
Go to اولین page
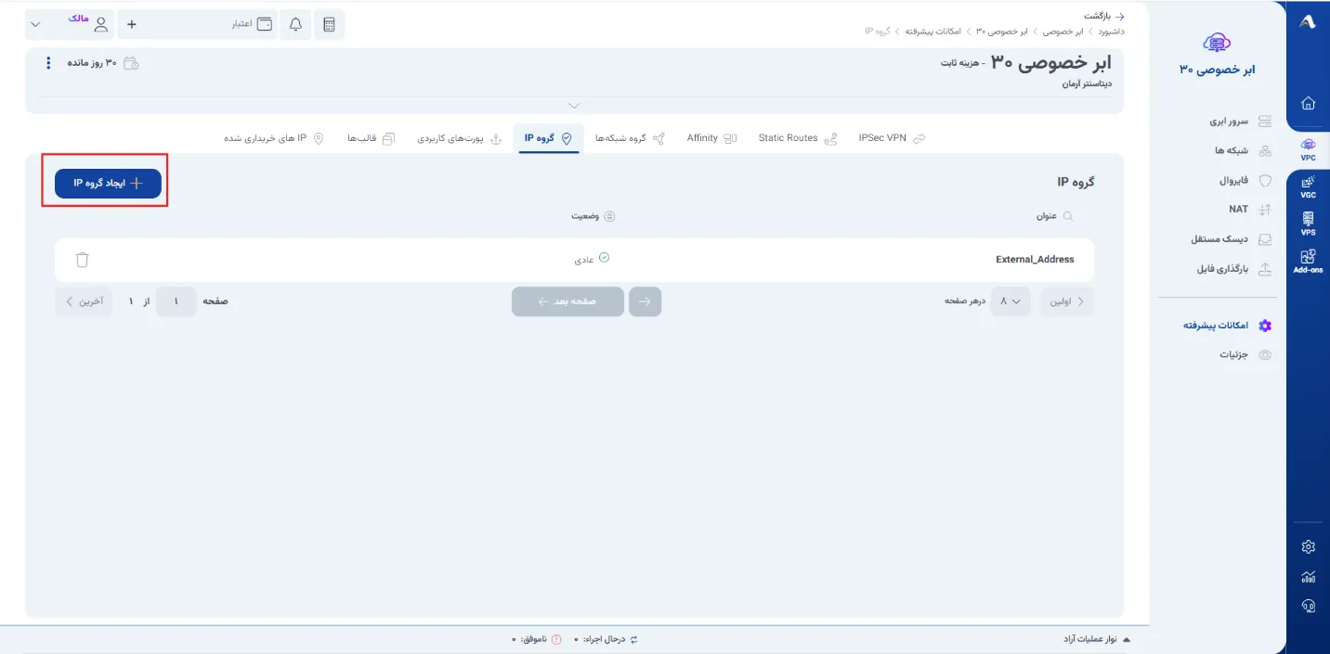[1067, 301]
